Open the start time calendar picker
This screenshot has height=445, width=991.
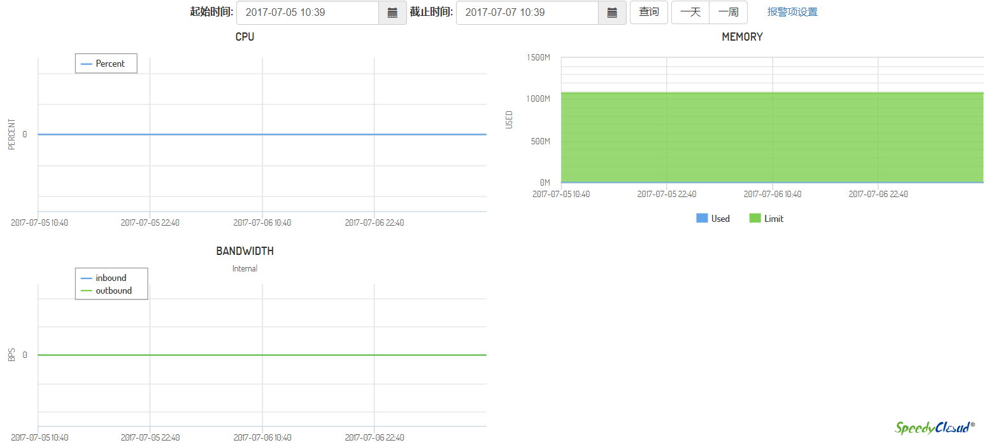pos(393,13)
